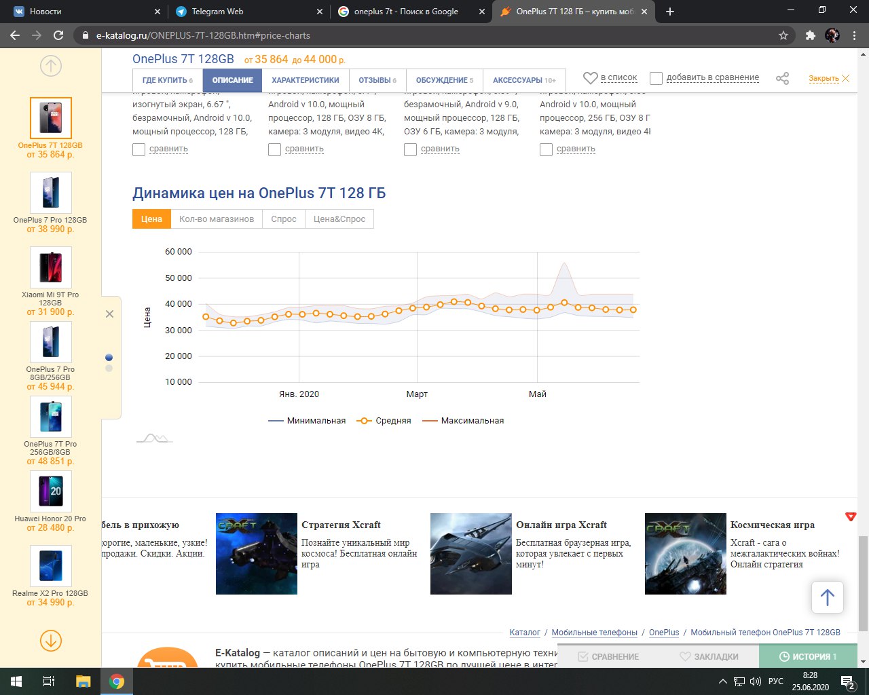This screenshot has width=869, height=695.
Task: Switch chart to Кол-во магазинов
Action: click(217, 219)
